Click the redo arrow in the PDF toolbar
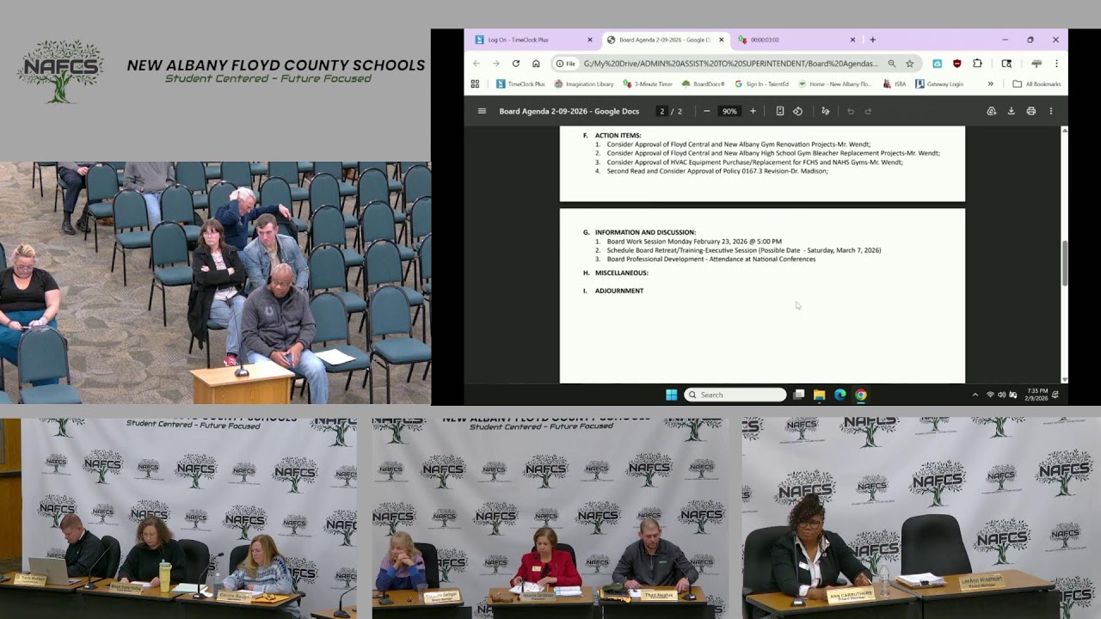The image size is (1101, 619). (868, 111)
